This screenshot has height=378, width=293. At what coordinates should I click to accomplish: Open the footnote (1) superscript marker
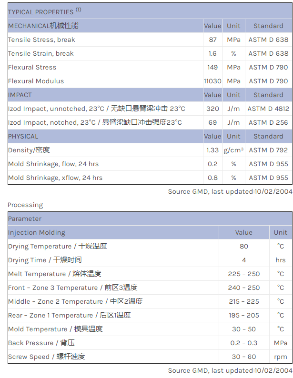click(x=79, y=10)
